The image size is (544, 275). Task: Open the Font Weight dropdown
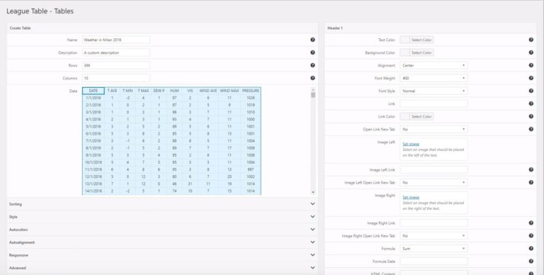tap(433, 78)
